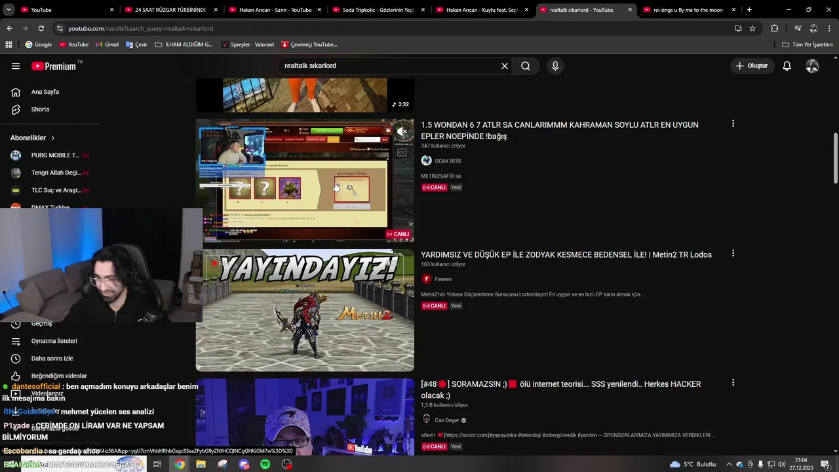Open the YARDIMSIZ VE DÜŞÜK EP video title
Viewport: 839px width, 472px height.
[566, 255]
